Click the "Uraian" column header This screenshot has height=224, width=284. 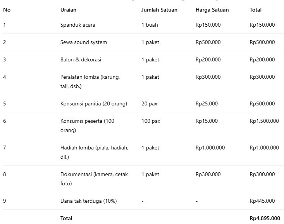click(68, 10)
